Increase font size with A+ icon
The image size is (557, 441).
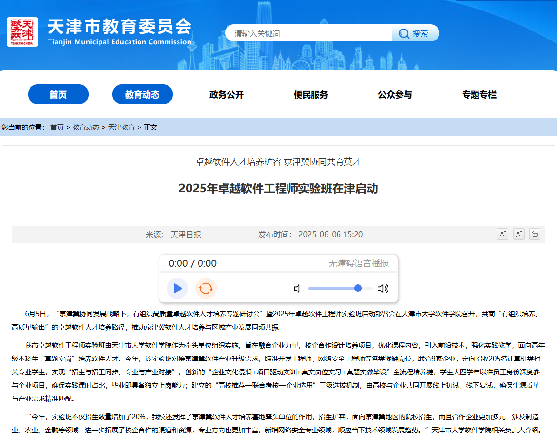[518, 234]
